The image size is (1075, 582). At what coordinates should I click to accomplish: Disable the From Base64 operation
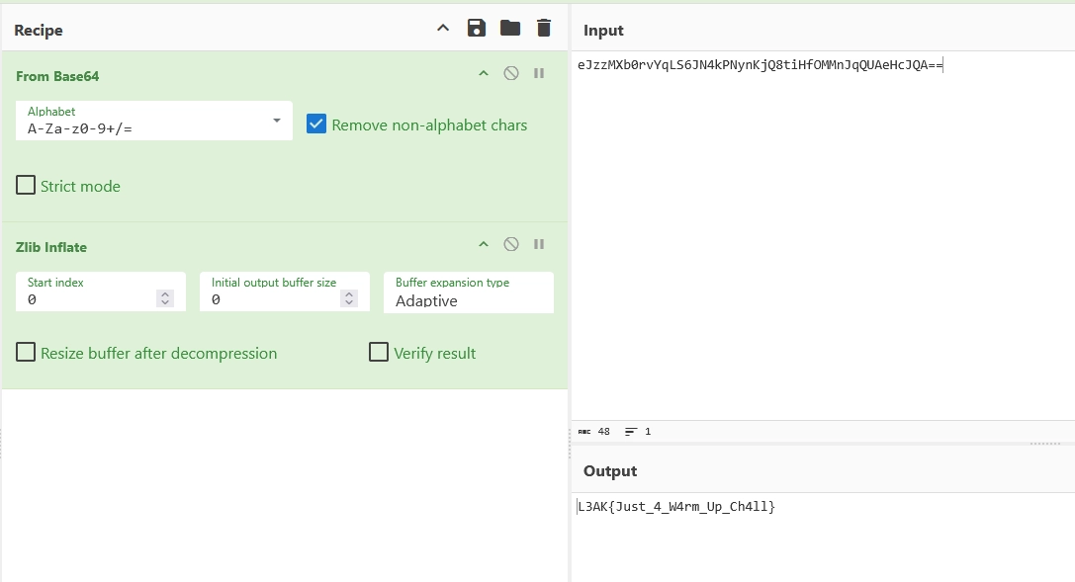pos(511,74)
